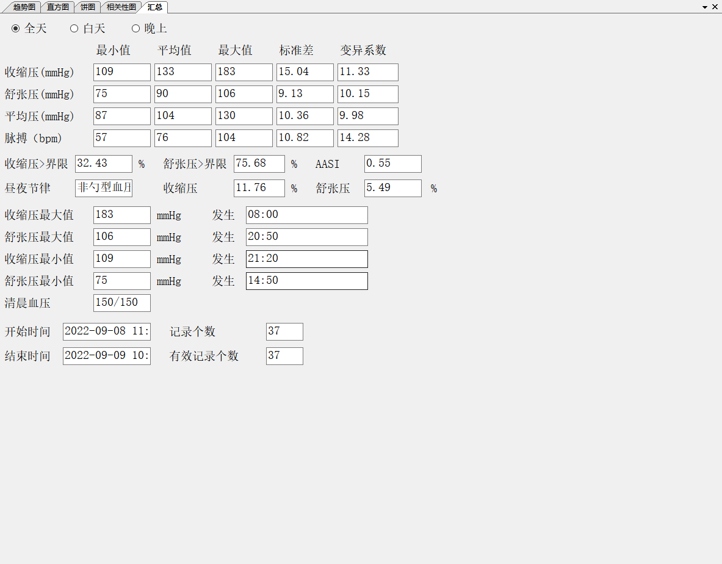Choose the 白天 radio option
The width and height of the screenshot is (722, 564).
pos(74,29)
